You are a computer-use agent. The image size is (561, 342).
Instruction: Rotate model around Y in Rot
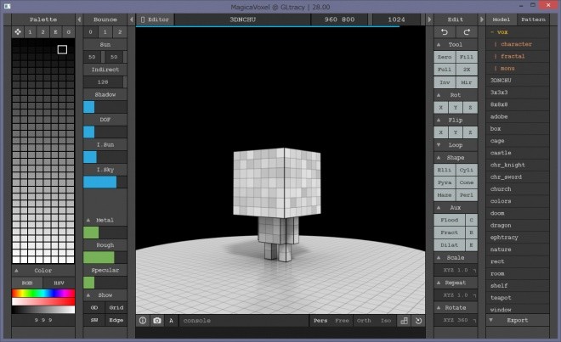456,107
